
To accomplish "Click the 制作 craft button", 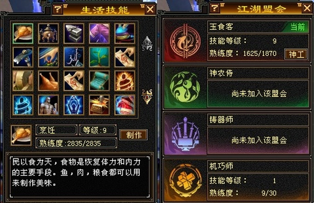I will tap(134, 135).
